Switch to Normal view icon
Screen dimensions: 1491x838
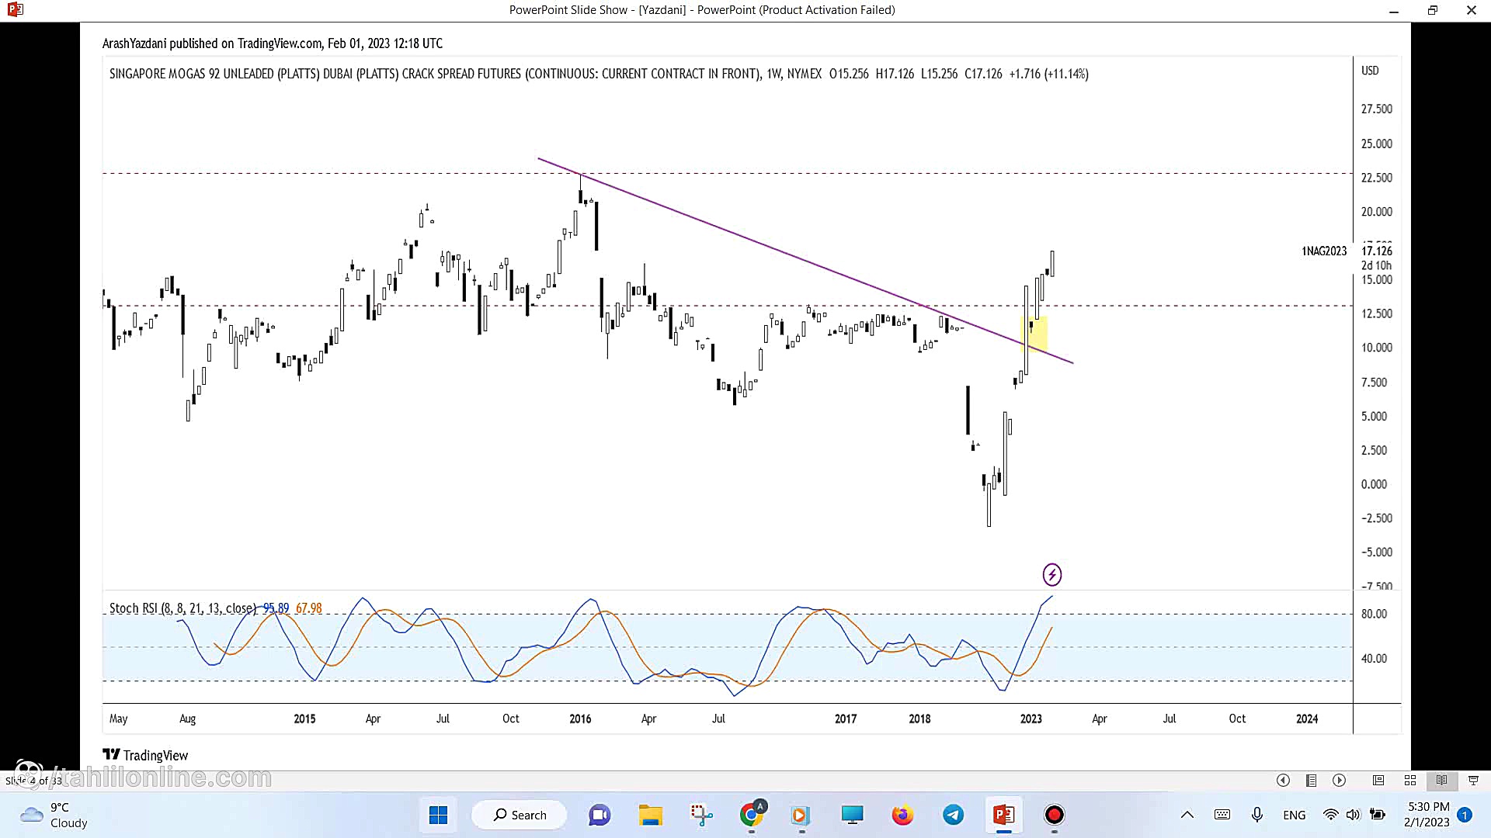[x=1378, y=781]
